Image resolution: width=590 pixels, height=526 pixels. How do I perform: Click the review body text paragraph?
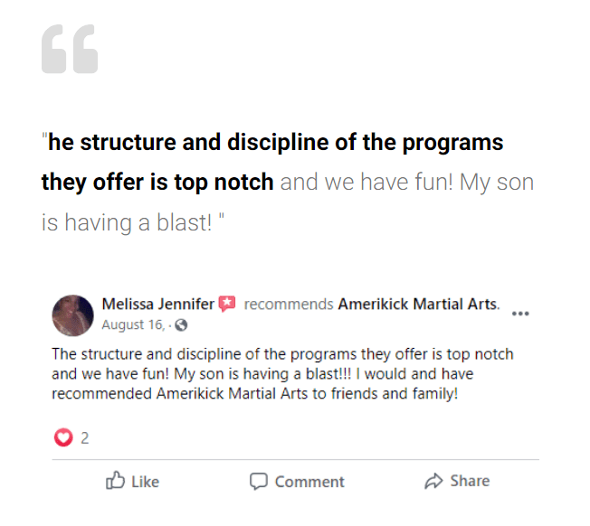tap(282, 374)
